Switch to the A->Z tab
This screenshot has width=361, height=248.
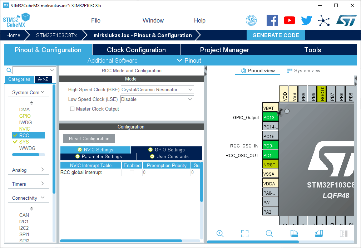pyautogui.click(x=43, y=79)
